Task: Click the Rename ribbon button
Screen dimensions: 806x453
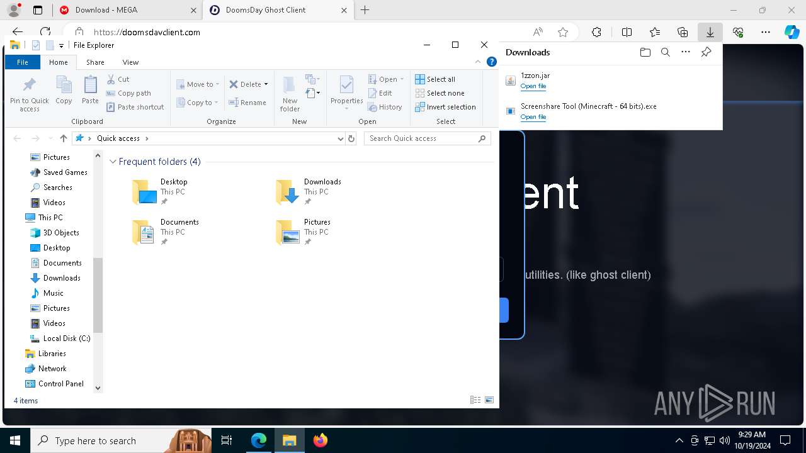Action: pyautogui.click(x=247, y=103)
